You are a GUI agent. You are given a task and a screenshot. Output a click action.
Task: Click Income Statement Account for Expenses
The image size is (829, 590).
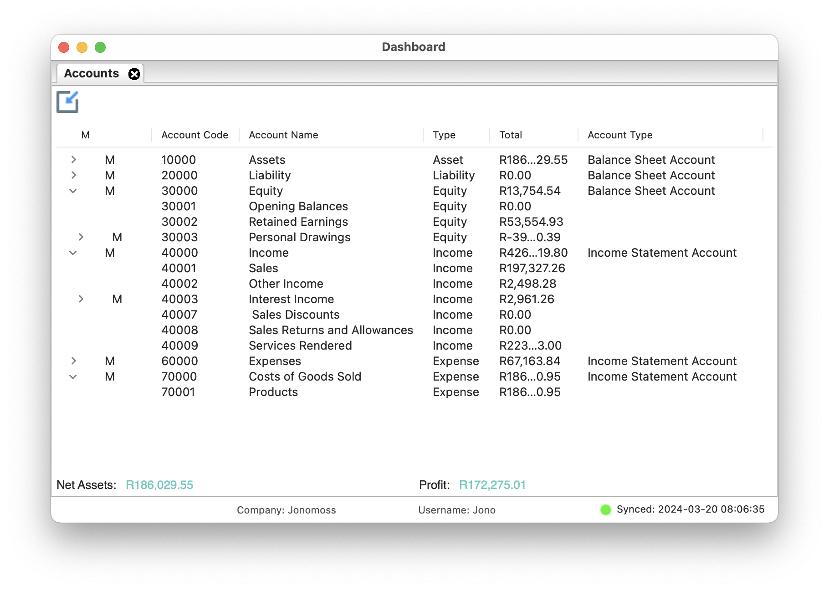click(x=662, y=361)
